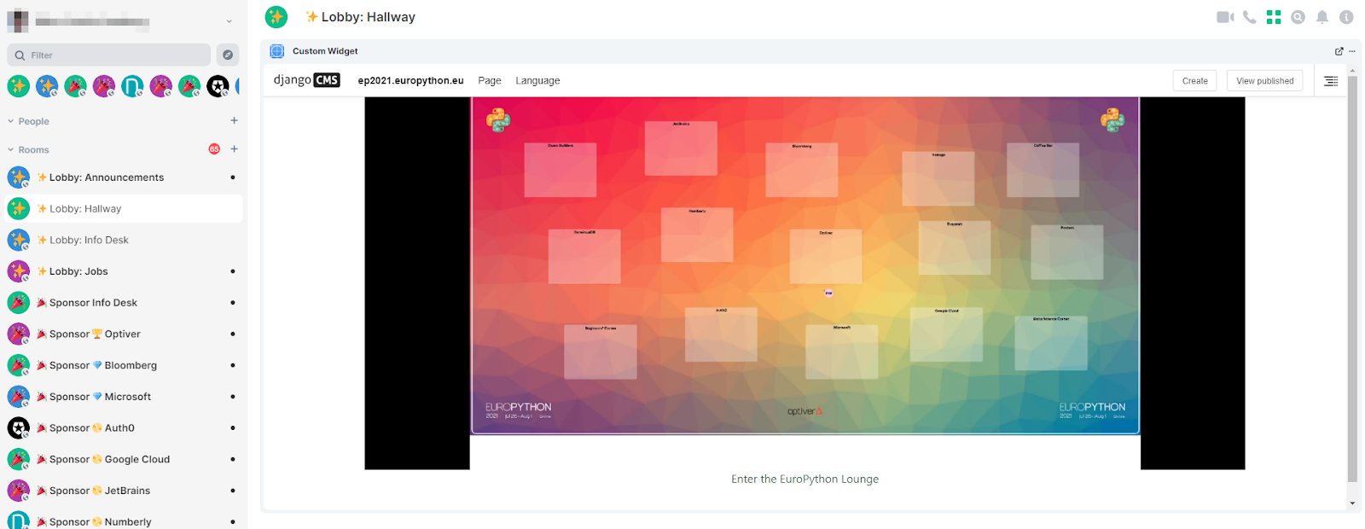The width and height of the screenshot is (1365, 529).
Task: Open the Sponsor Numberly room
Action: pyautogui.click(x=125, y=521)
